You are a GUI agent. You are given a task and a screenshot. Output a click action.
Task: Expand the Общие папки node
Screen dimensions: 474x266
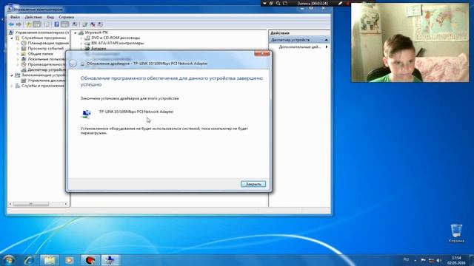(18, 54)
